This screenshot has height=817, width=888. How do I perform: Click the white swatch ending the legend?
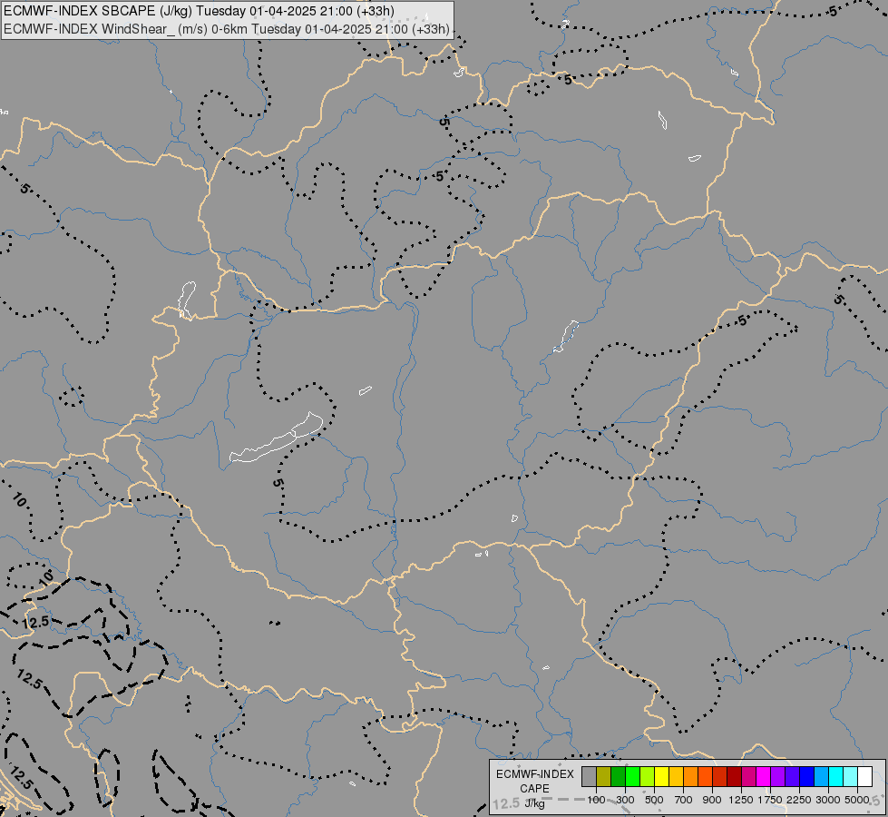point(864,776)
